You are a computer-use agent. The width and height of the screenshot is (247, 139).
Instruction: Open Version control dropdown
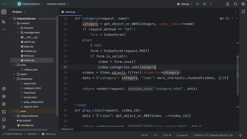[58, 4]
